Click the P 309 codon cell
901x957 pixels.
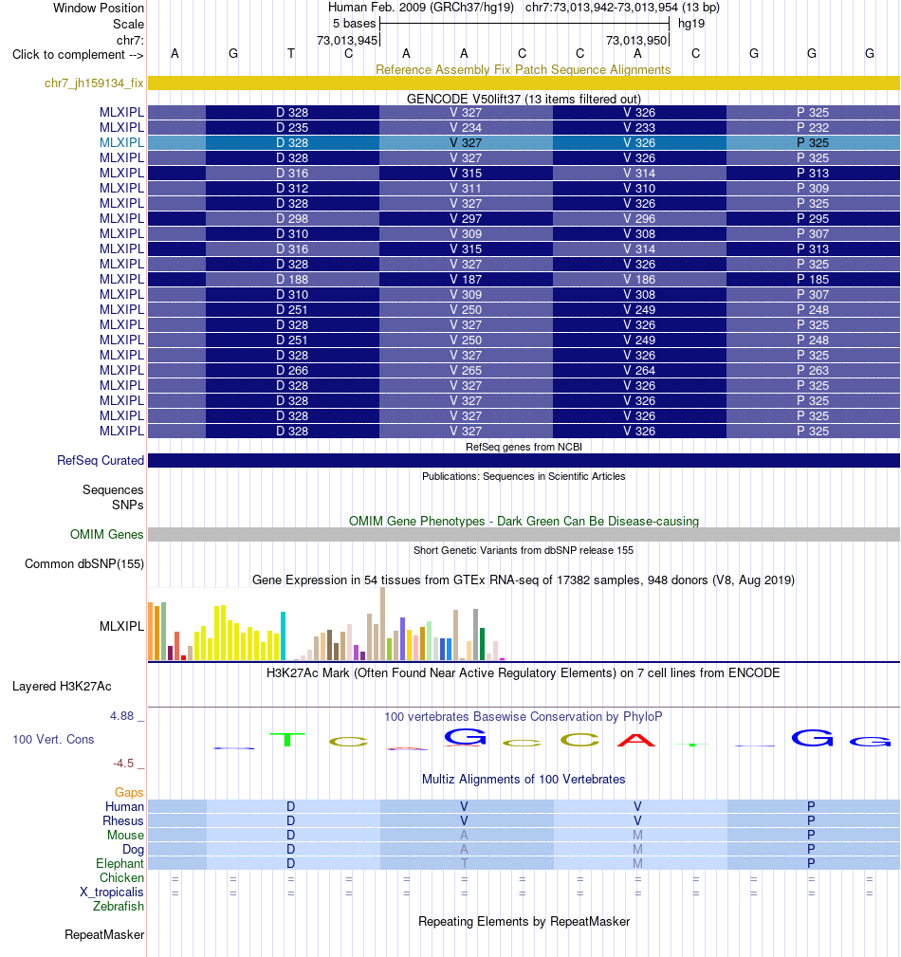click(x=813, y=188)
